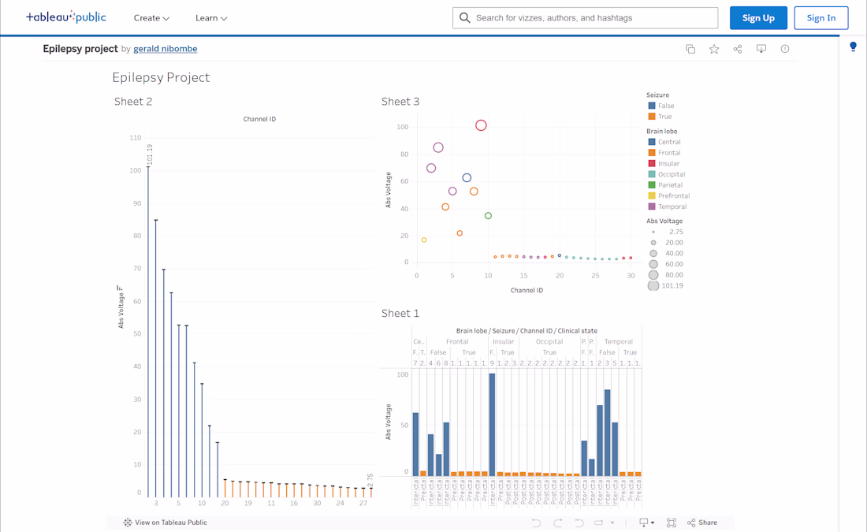Select the small yellow Prefrontal circle in Sheet 3
Image resolution: width=867 pixels, height=532 pixels.
point(424,240)
